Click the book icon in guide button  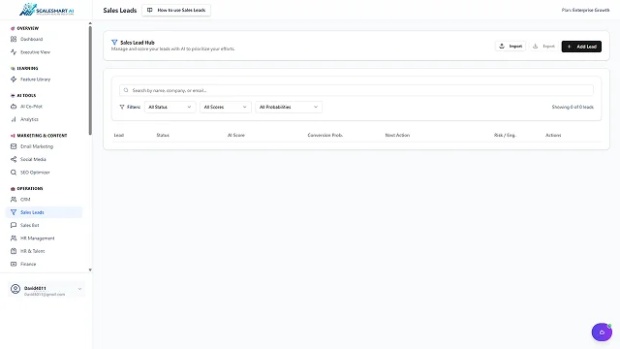[x=150, y=11]
